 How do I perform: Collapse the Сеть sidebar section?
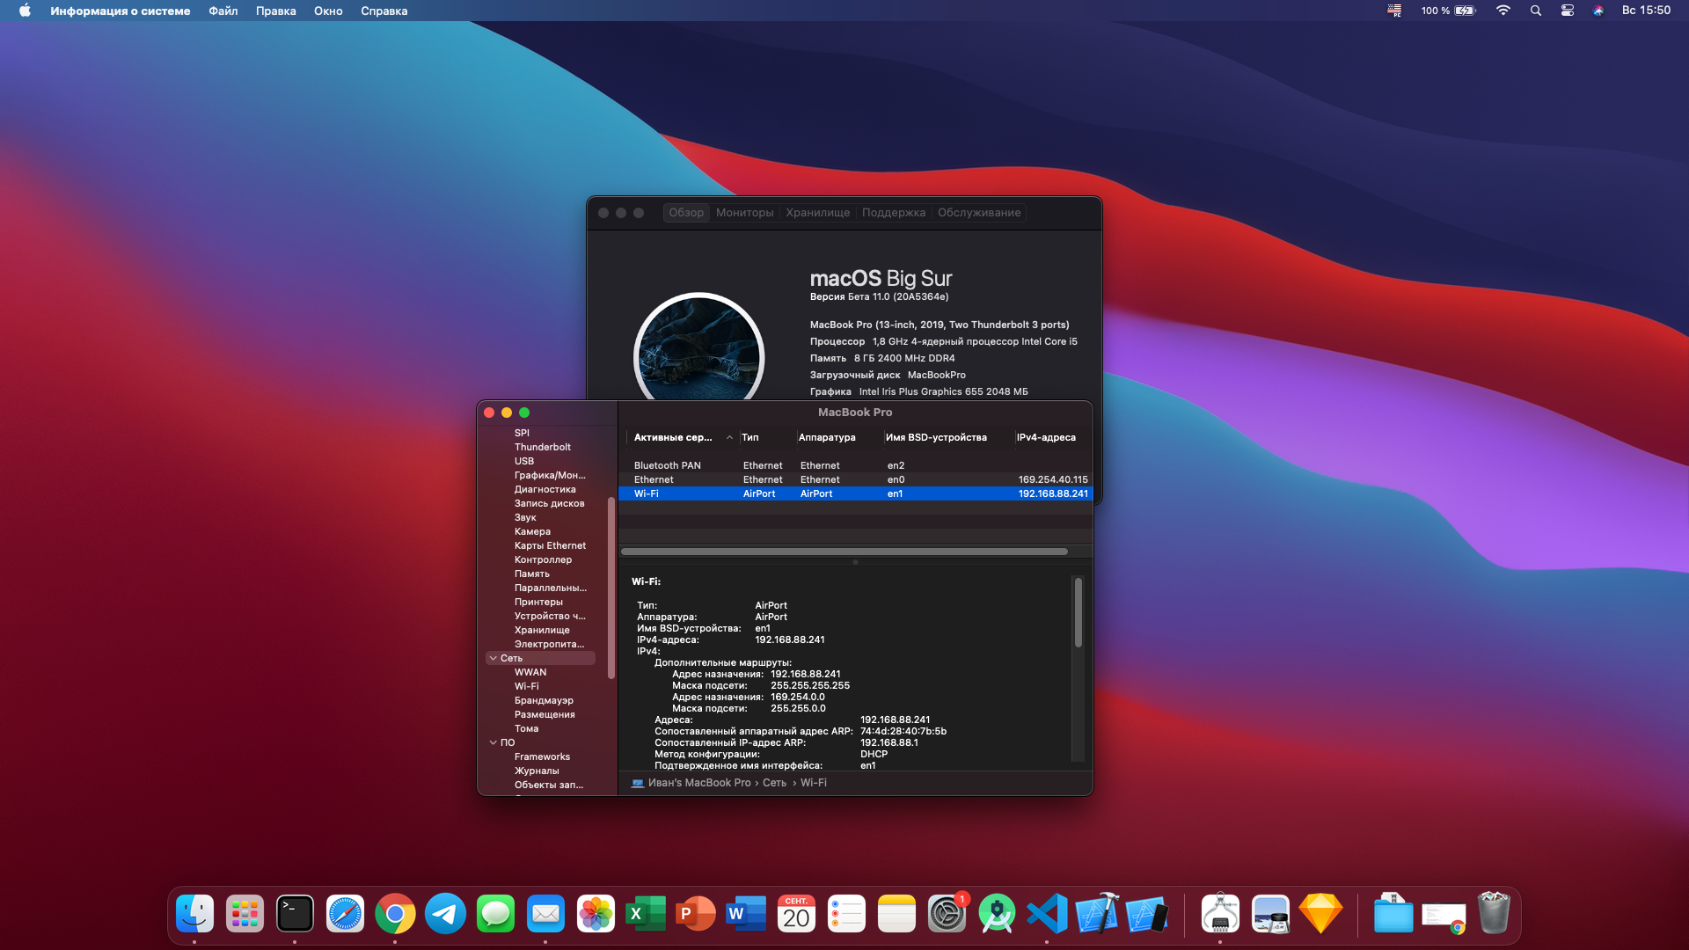493,658
